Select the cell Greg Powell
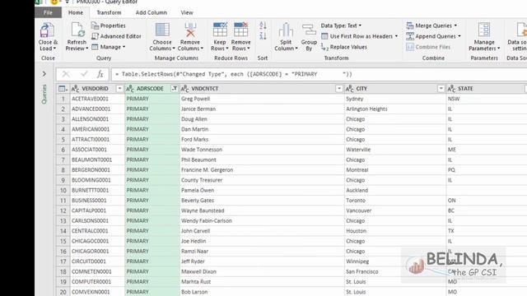The image size is (527, 296). coord(262,99)
